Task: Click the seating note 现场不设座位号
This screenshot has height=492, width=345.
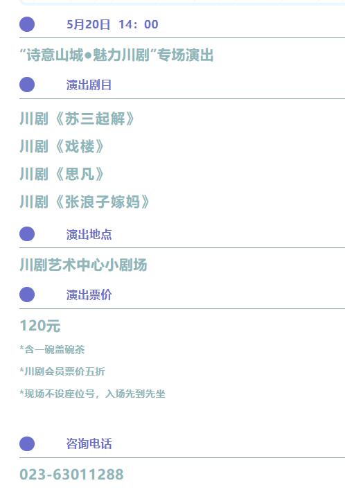Action: point(60,394)
